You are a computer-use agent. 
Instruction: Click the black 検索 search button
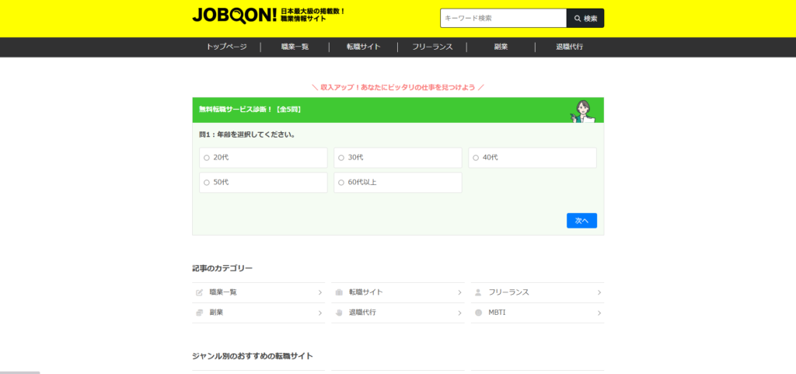pos(585,18)
